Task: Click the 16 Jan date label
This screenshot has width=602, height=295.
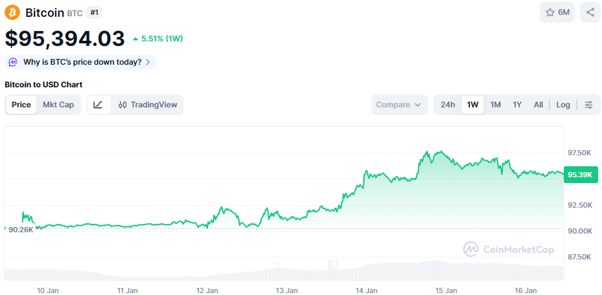Action: (x=525, y=290)
